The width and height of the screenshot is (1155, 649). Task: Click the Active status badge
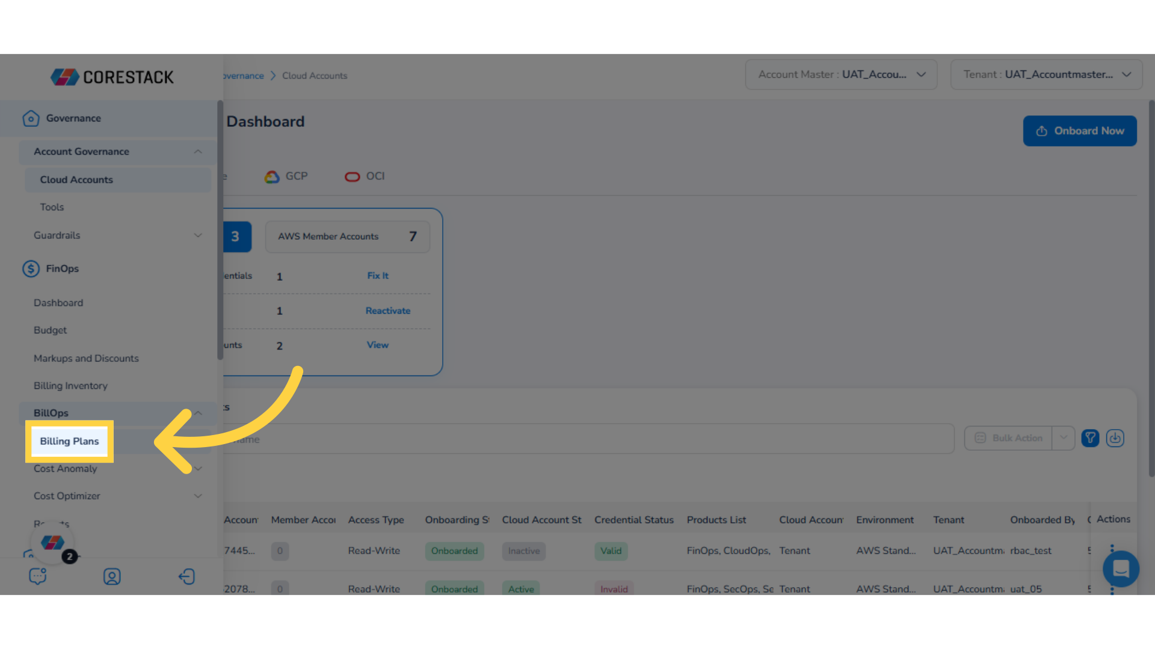521,589
